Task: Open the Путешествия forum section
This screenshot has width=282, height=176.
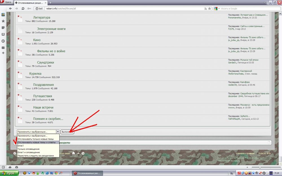Action: point(43,96)
